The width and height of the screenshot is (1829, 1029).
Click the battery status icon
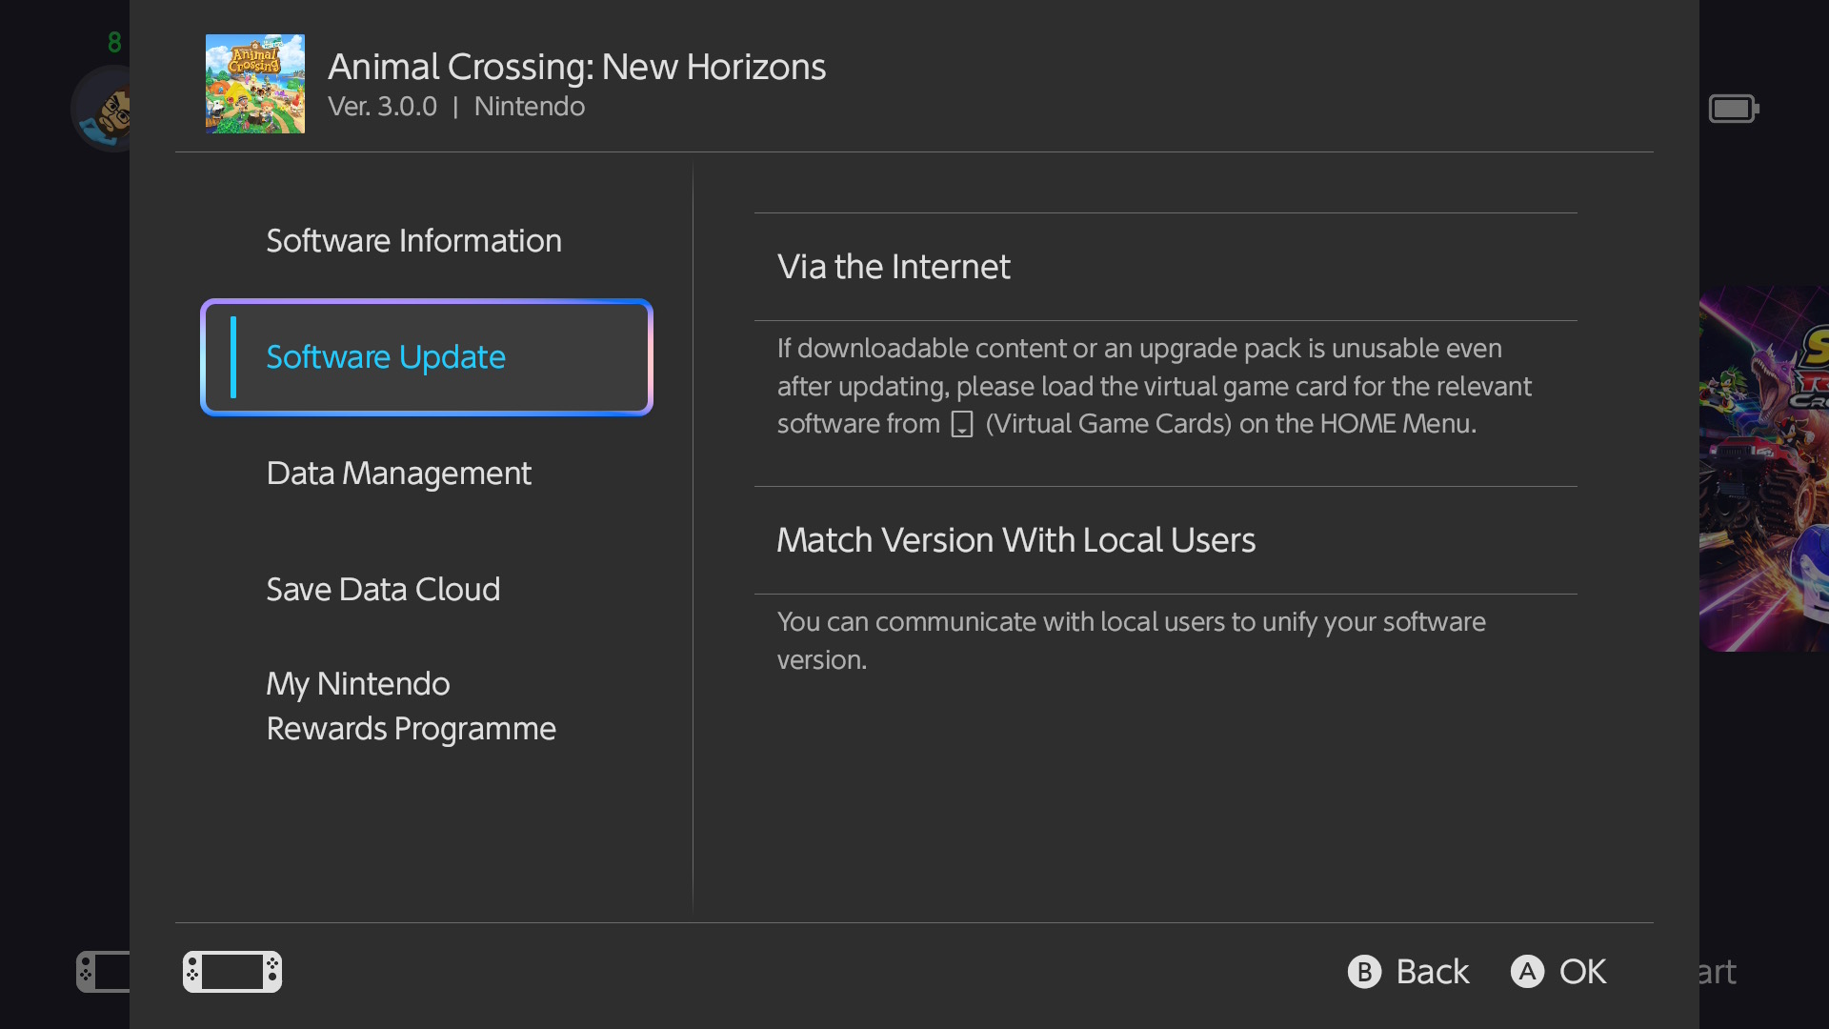1733,109
